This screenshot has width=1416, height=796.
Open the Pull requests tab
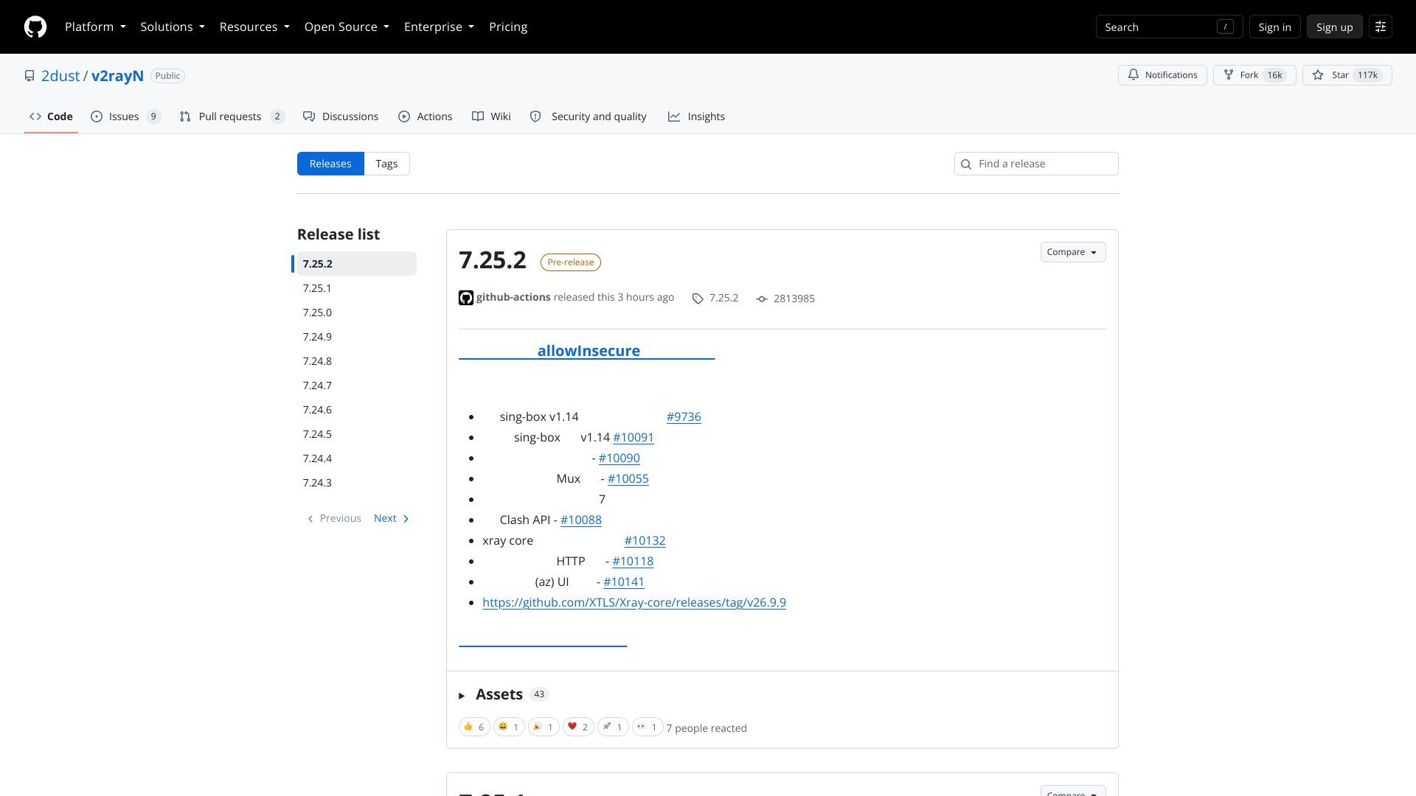coord(232,116)
